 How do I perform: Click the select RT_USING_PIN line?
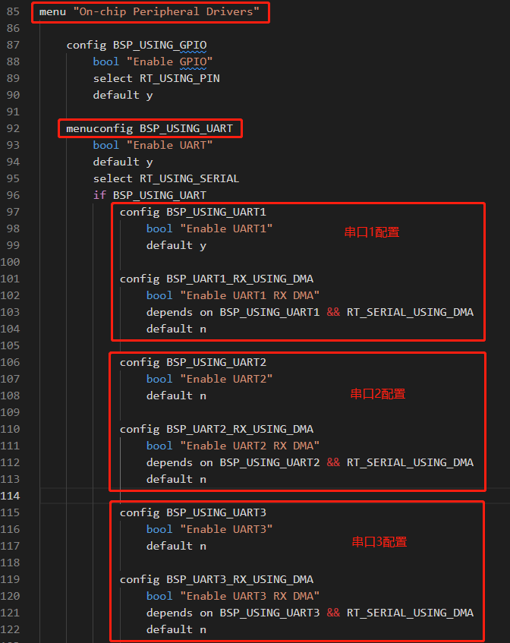[x=156, y=78]
